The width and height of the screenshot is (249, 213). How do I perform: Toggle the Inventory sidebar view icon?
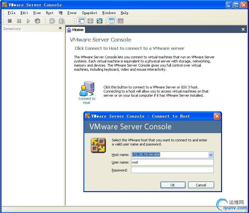pos(81,21)
